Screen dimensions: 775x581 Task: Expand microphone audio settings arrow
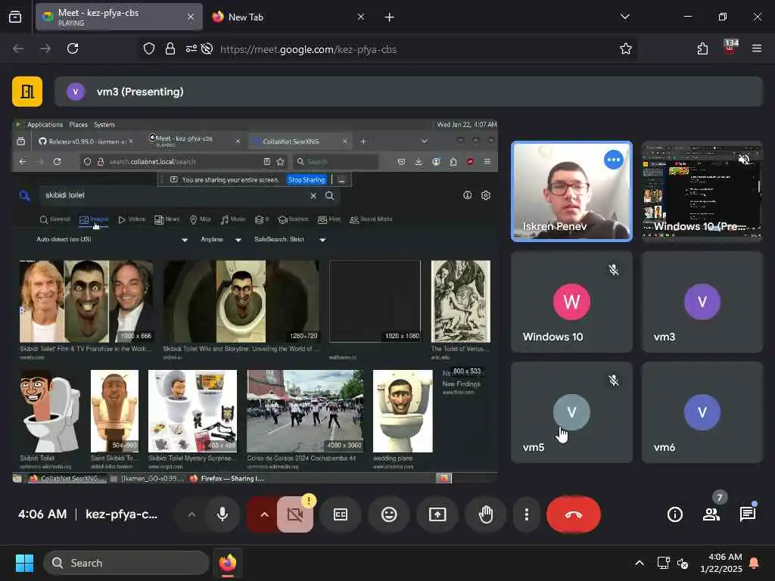(191, 514)
